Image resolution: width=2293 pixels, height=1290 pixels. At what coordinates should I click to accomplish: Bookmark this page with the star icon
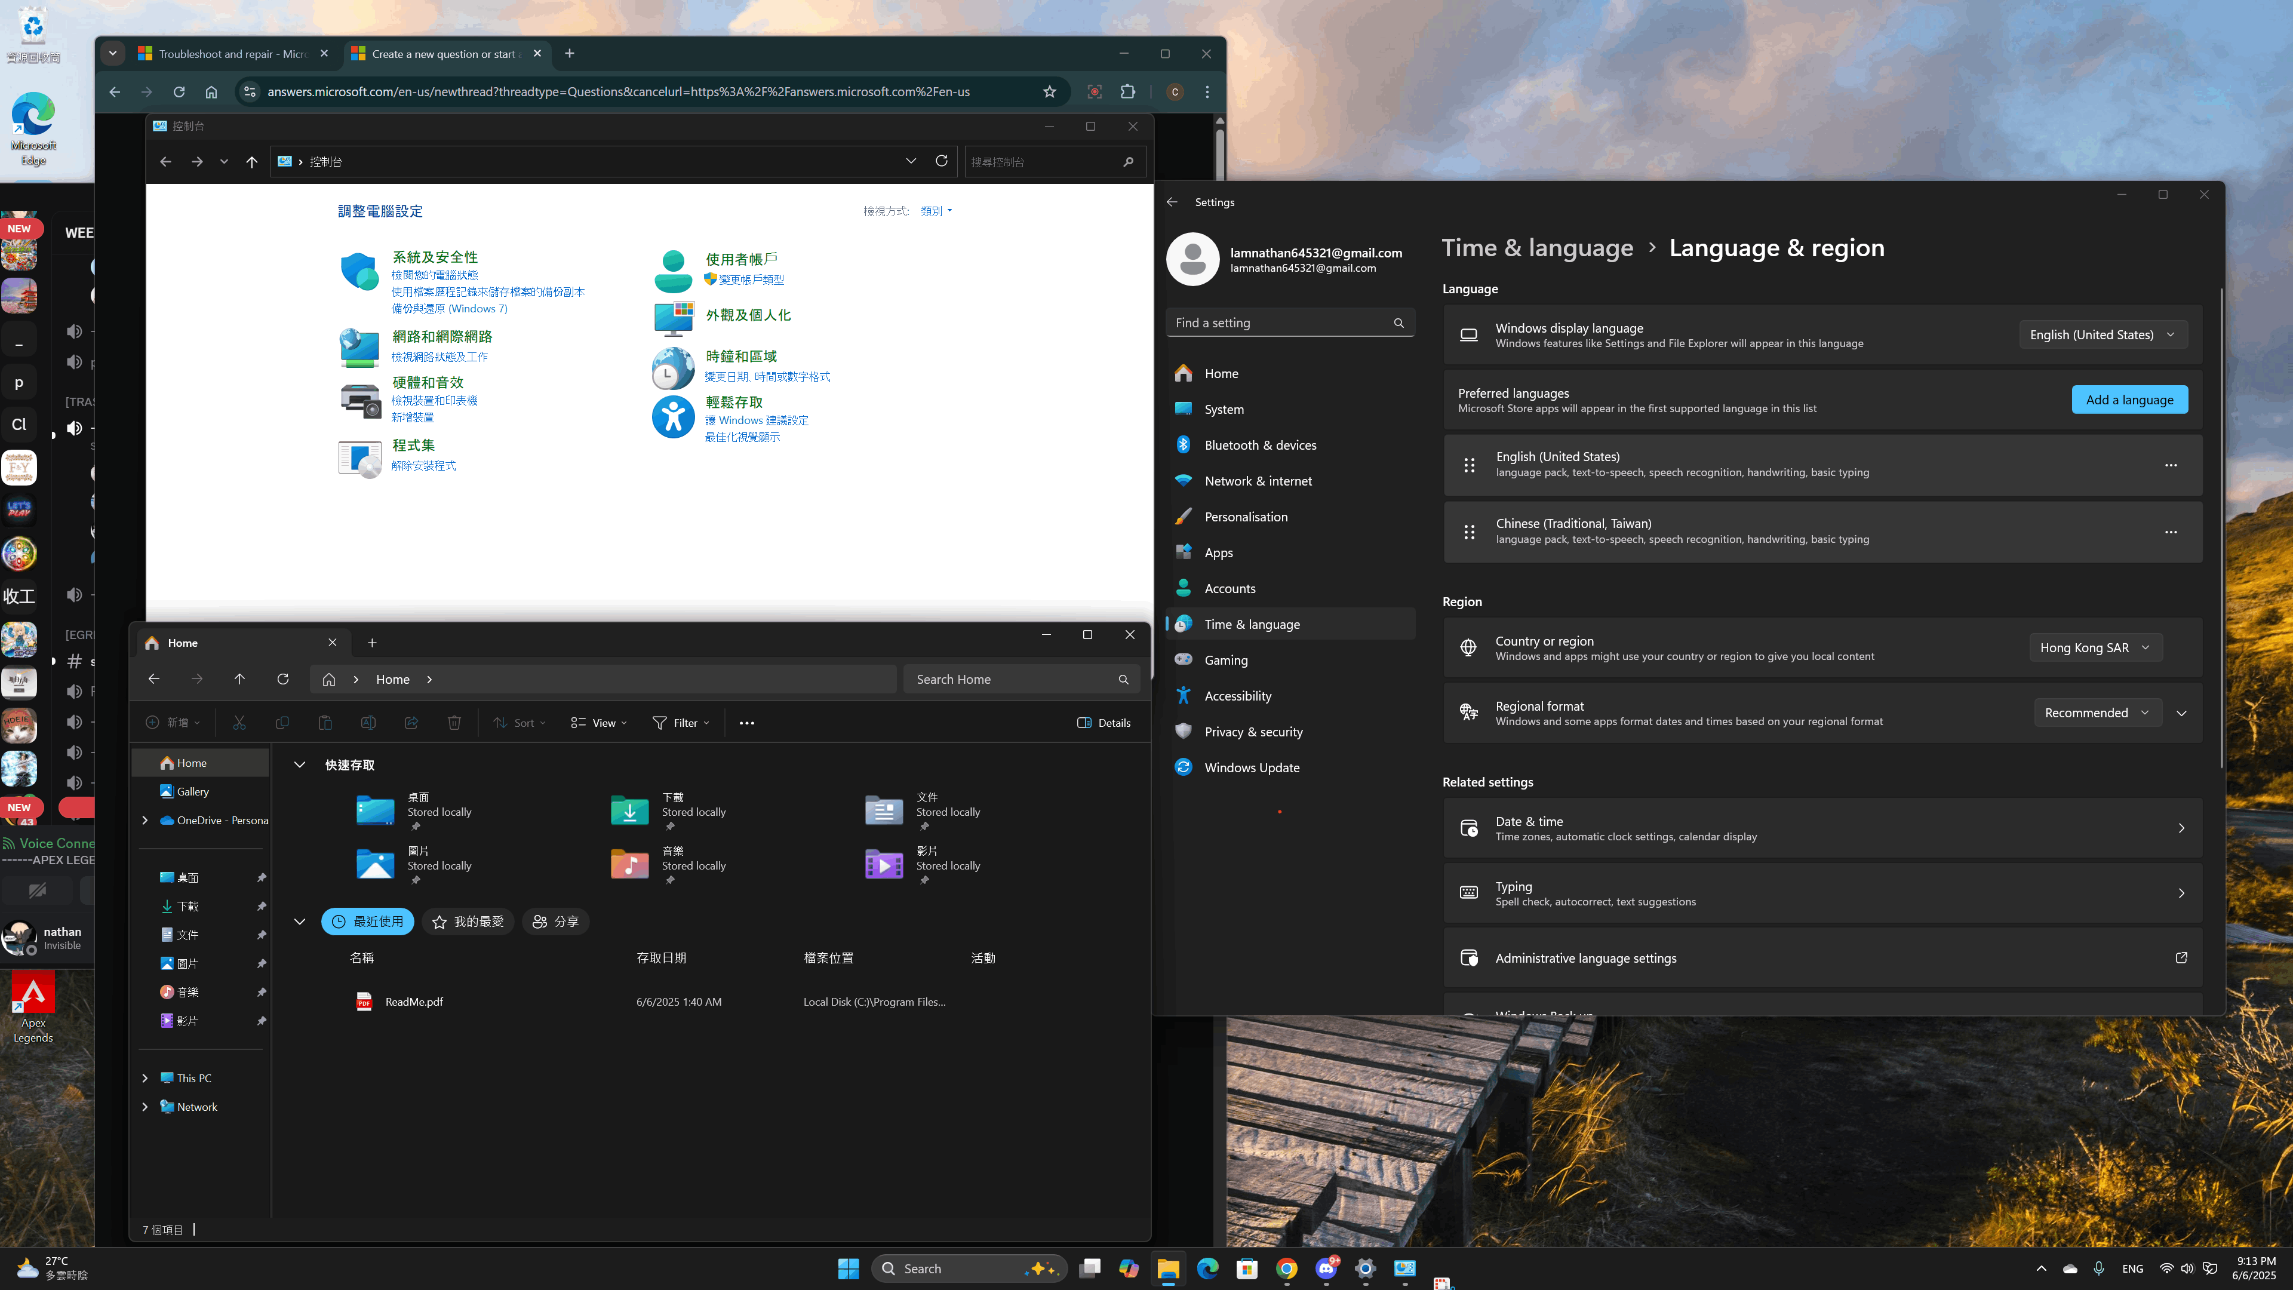1050,92
